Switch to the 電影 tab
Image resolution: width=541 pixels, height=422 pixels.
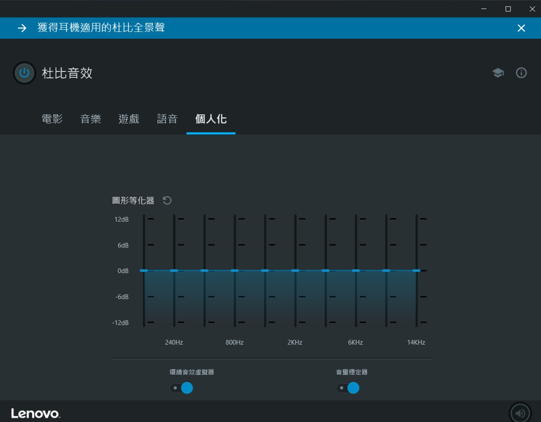[x=52, y=119]
